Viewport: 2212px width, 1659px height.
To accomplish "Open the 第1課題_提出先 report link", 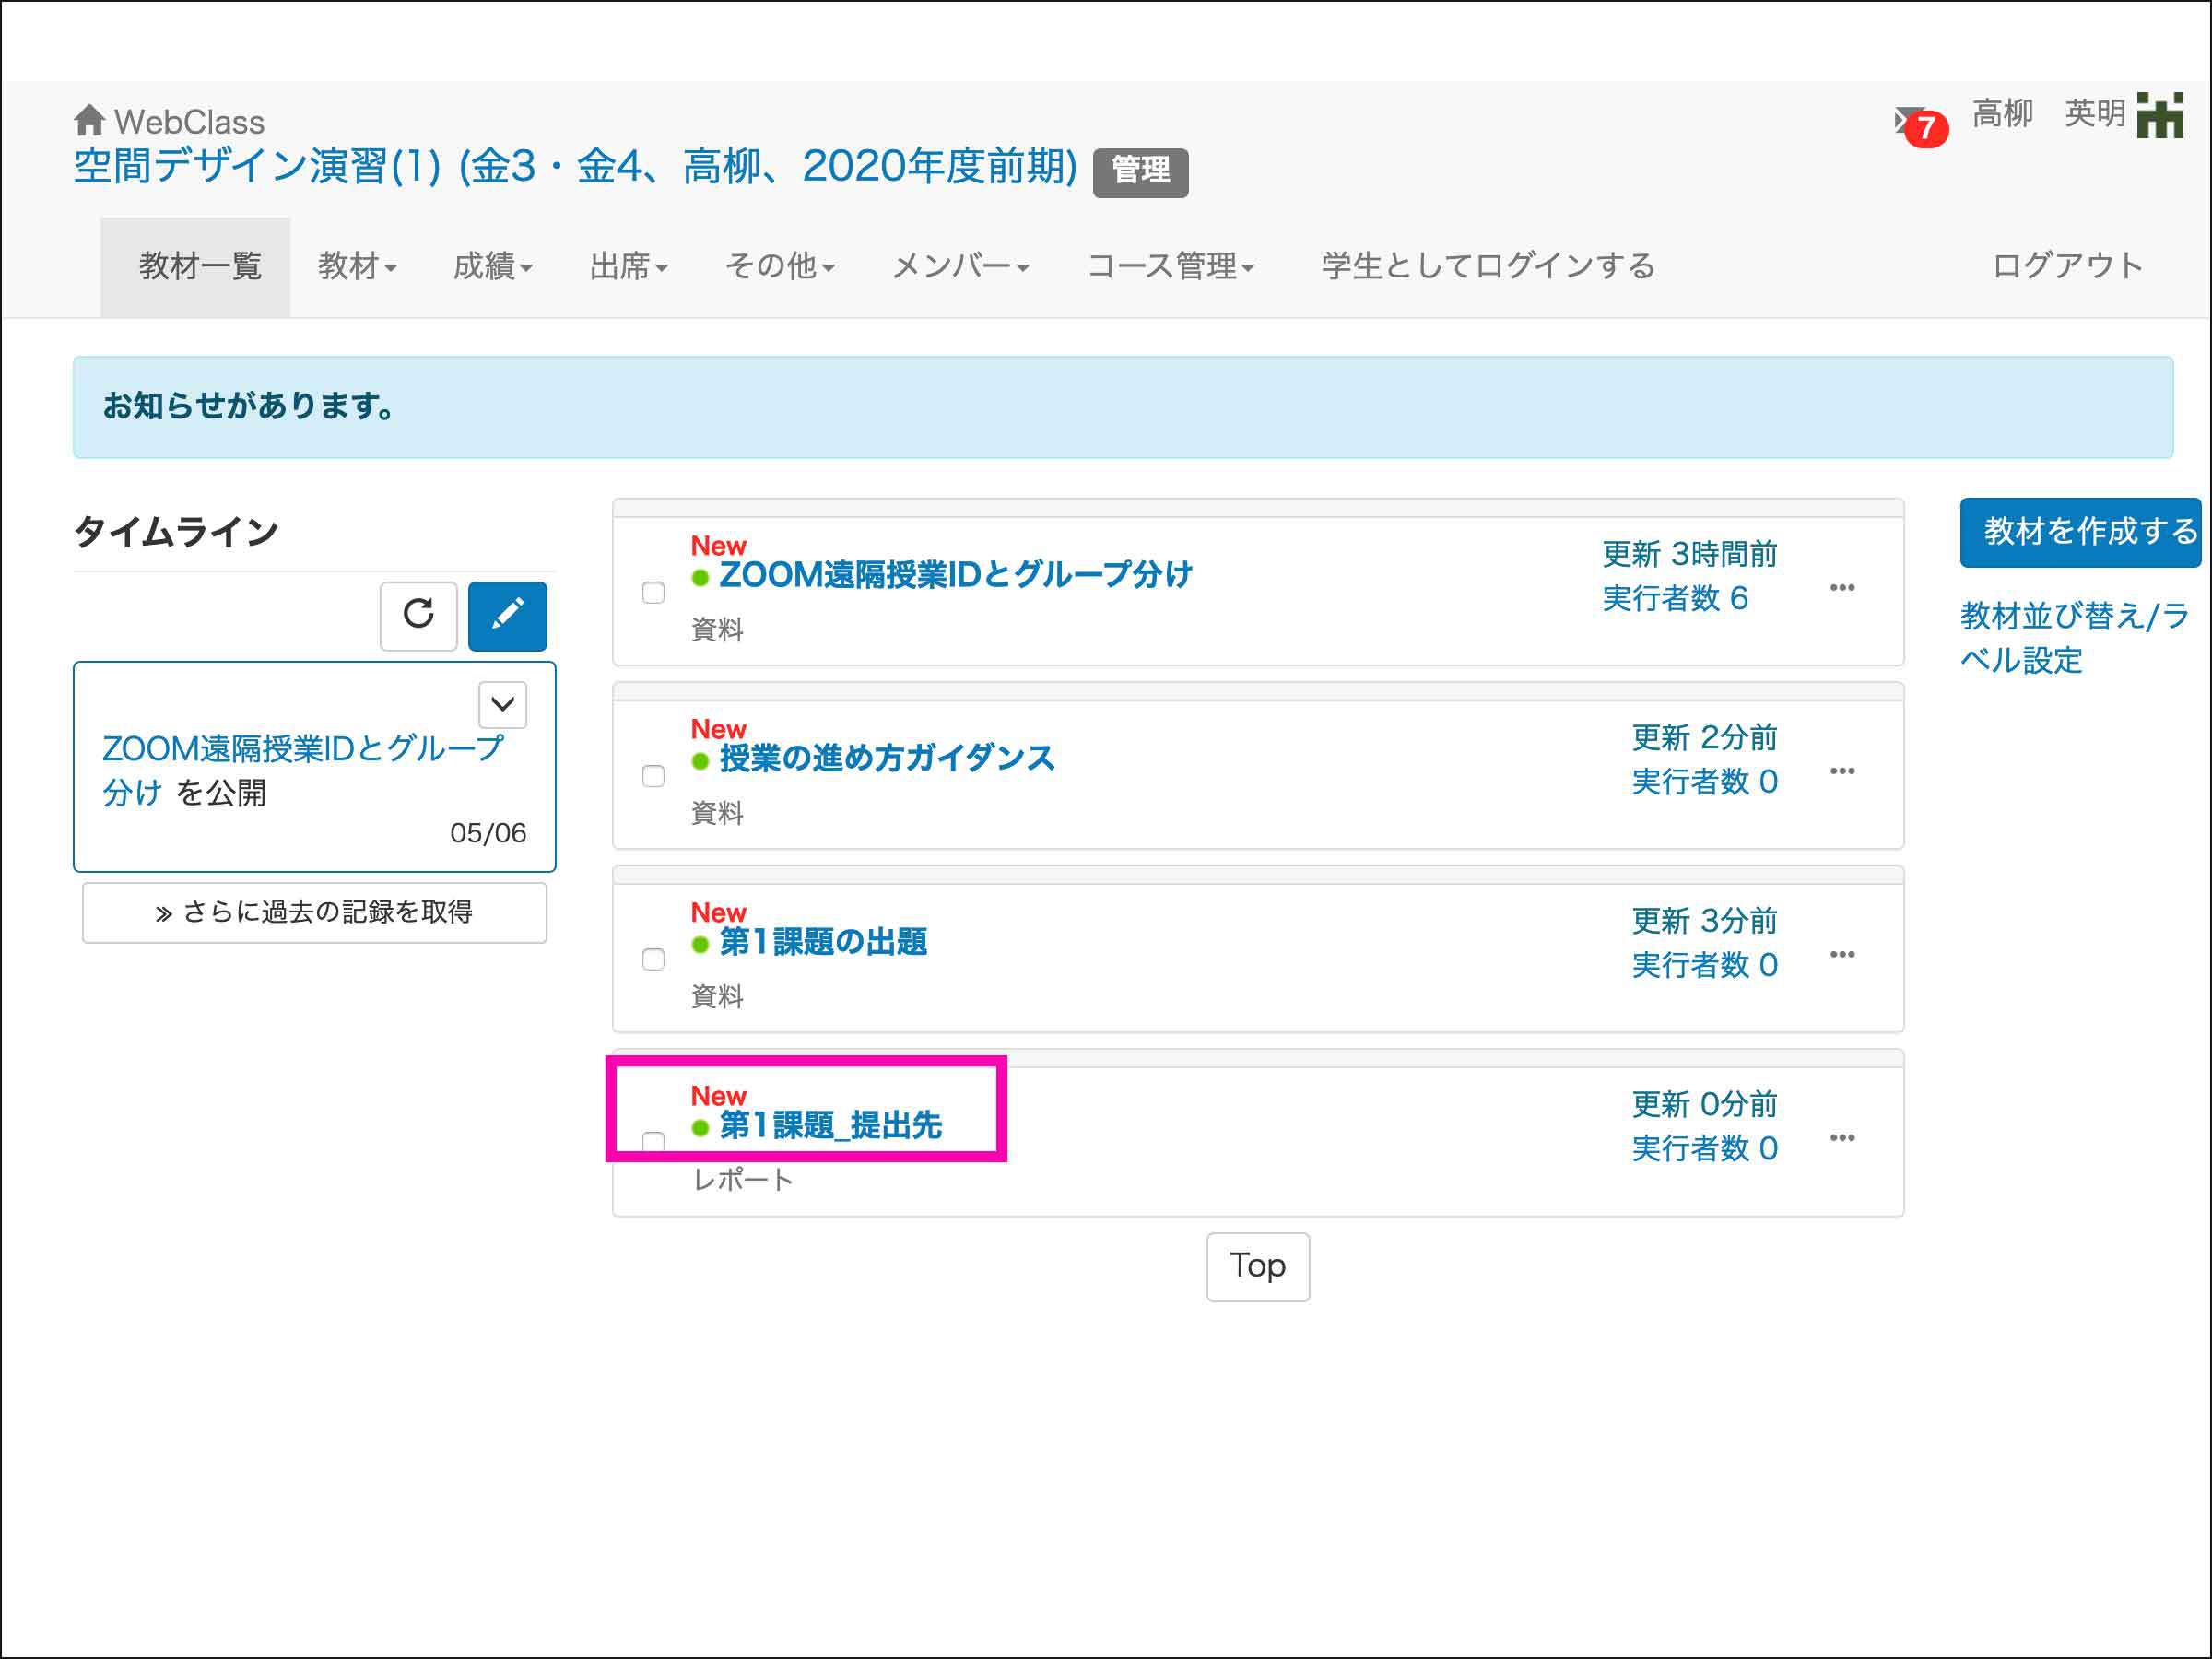I will click(x=830, y=1126).
